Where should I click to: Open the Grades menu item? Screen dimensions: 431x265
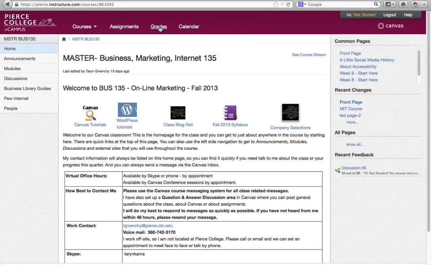click(x=159, y=26)
